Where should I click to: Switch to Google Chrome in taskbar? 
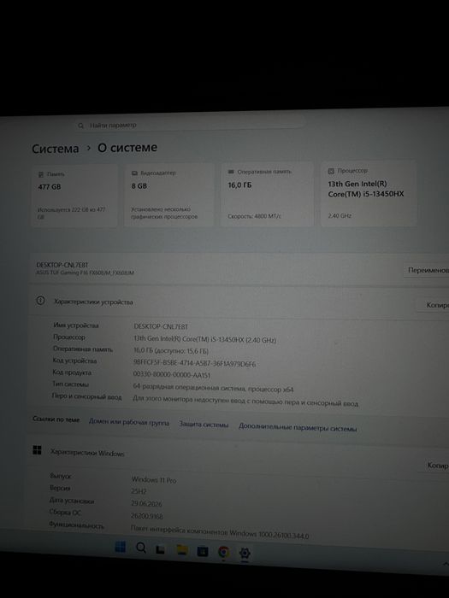click(x=224, y=552)
